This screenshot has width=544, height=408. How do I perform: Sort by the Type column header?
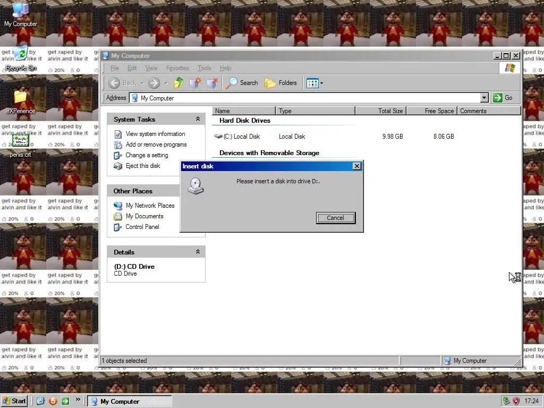[x=316, y=111]
